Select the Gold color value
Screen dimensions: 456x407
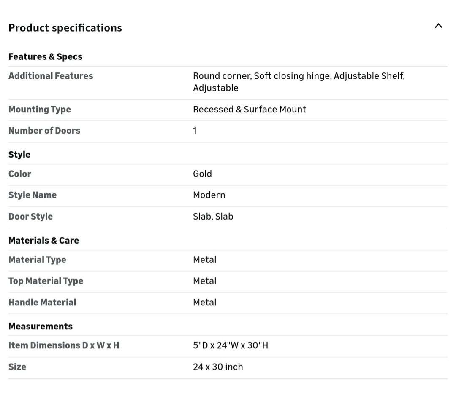pos(202,174)
